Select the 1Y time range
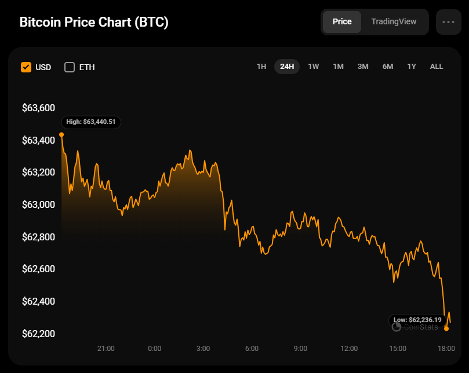 pos(412,67)
